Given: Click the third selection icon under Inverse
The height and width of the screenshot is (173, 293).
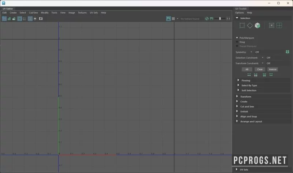Looking at the screenshot, I should [x=264, y=75].
